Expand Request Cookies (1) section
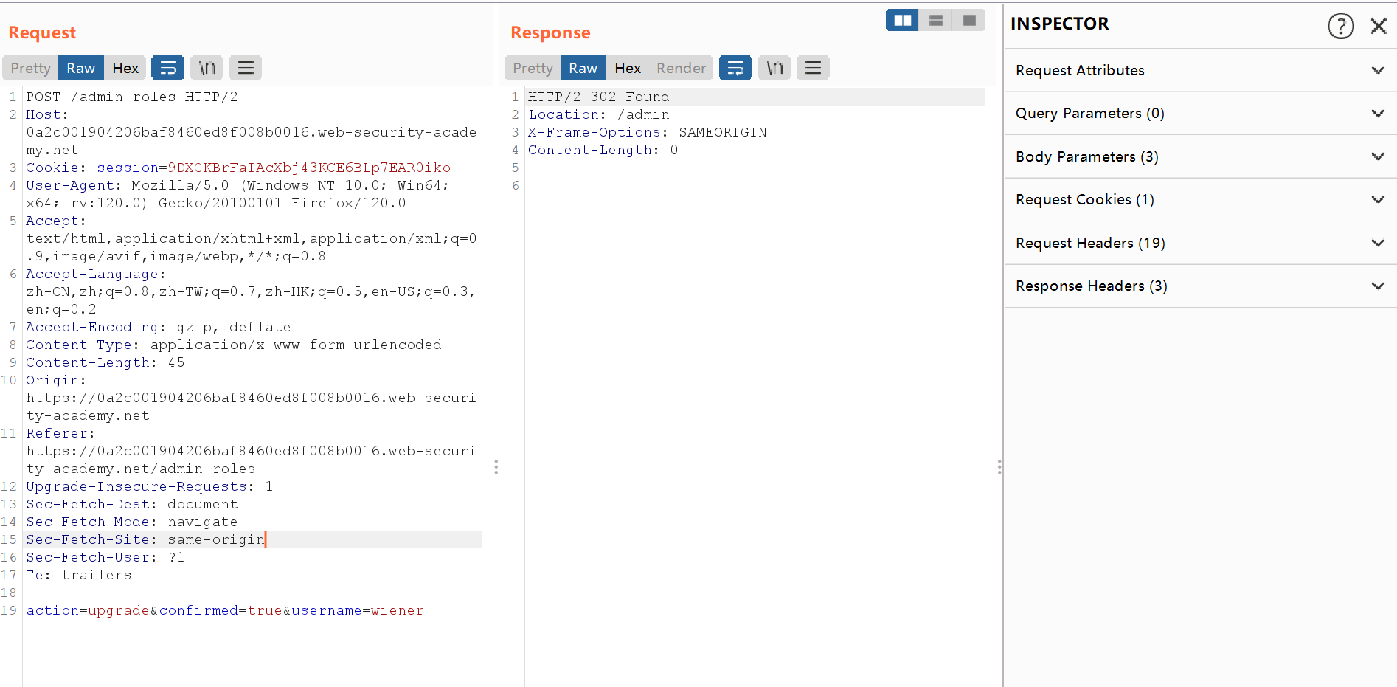 tap(1200, 199)
